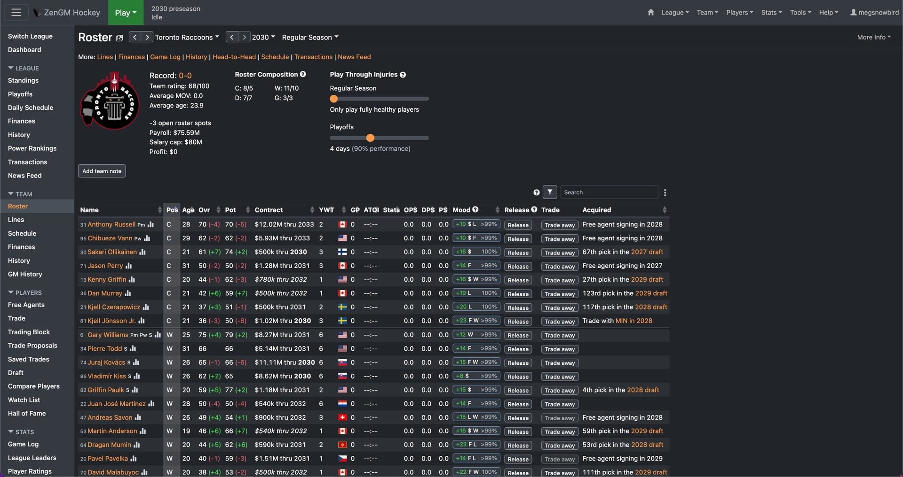
Task: Click the Add team note button
Action: tap(102, 171)
